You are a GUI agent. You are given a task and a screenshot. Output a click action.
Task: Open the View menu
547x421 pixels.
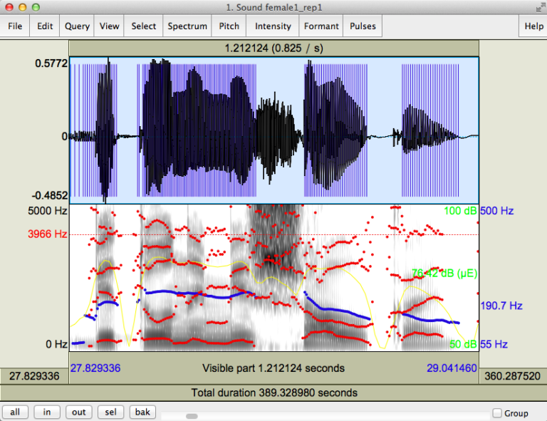(x=110, y=26)
